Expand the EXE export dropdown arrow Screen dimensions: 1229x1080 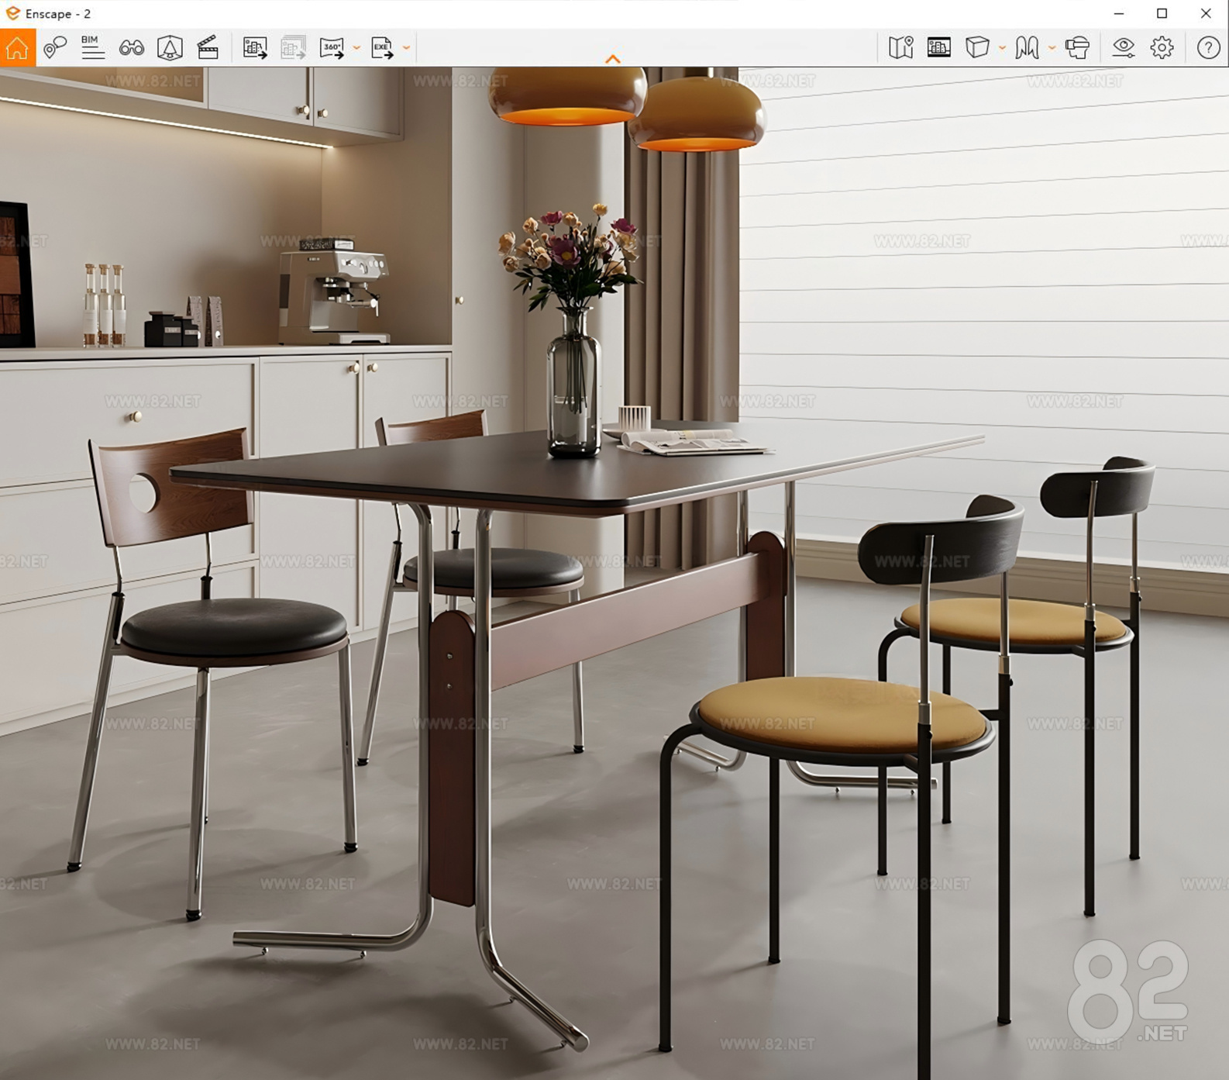coord(406,48)
